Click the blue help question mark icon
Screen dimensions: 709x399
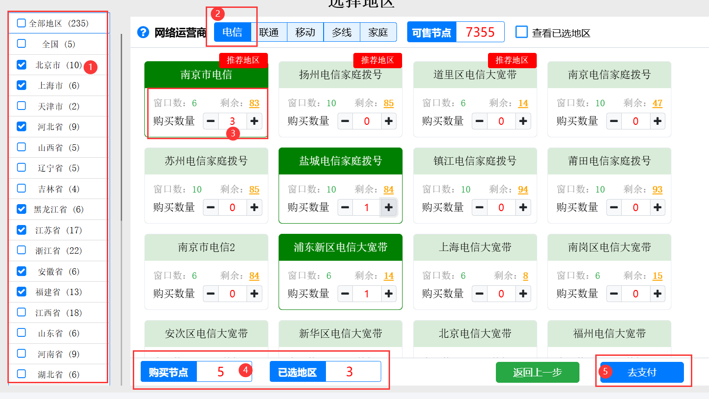[143, 32]
